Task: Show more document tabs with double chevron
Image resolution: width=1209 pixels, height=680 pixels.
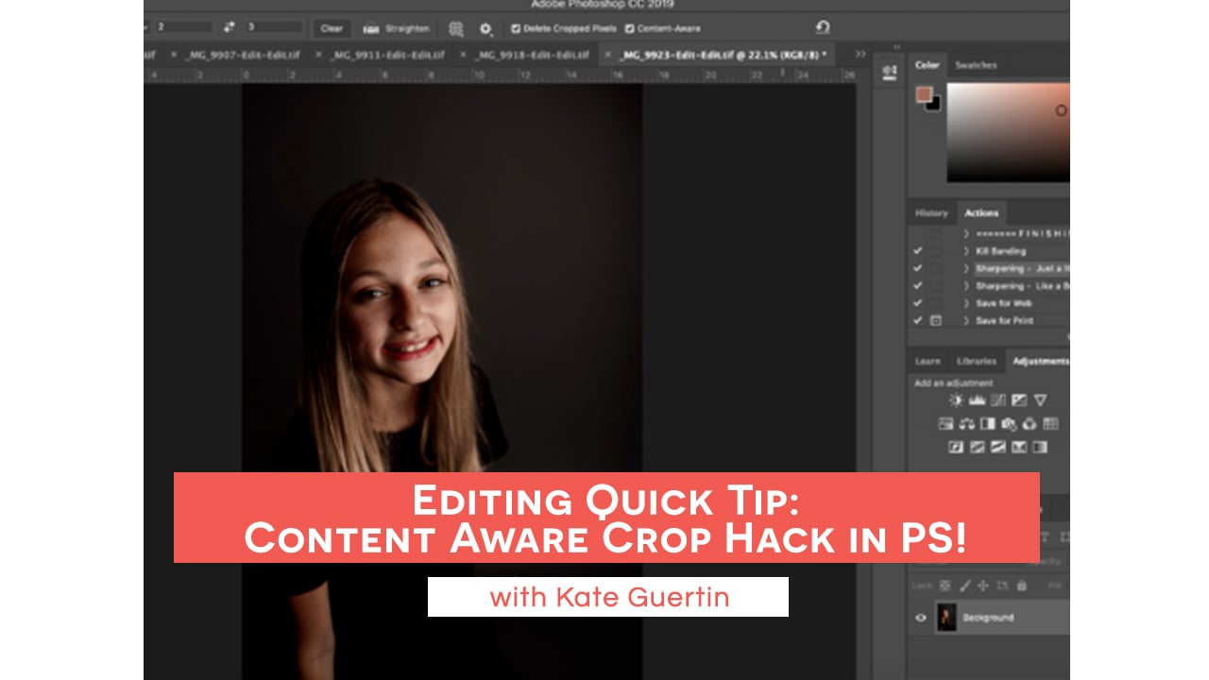Action: pos(860,54)
